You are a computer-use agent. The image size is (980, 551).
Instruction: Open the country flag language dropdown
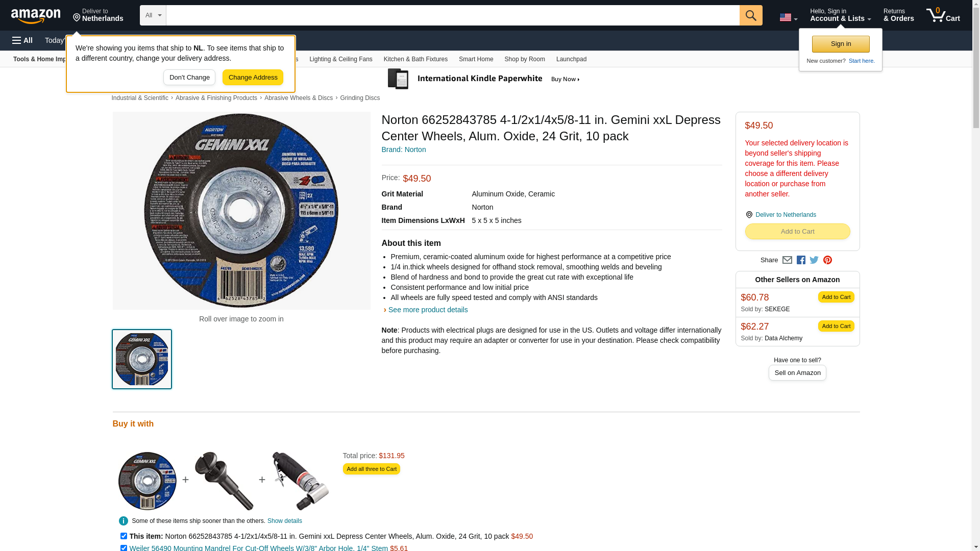788,17
